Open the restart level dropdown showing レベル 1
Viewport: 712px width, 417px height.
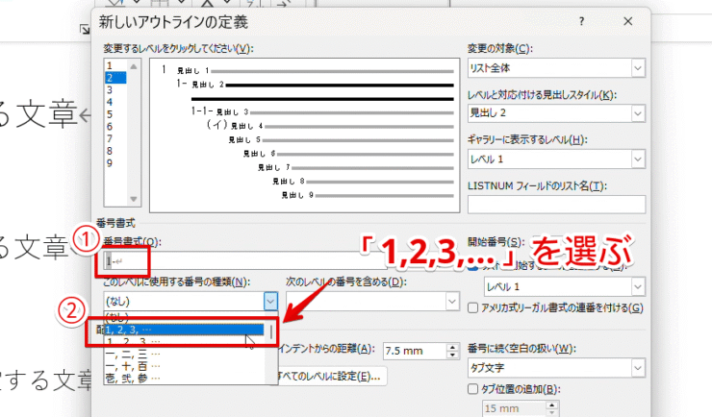pyautogui.click(x=565, y=287)
